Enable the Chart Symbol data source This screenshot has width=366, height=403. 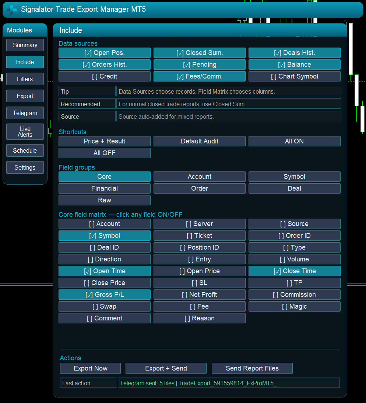click(295, 76)
